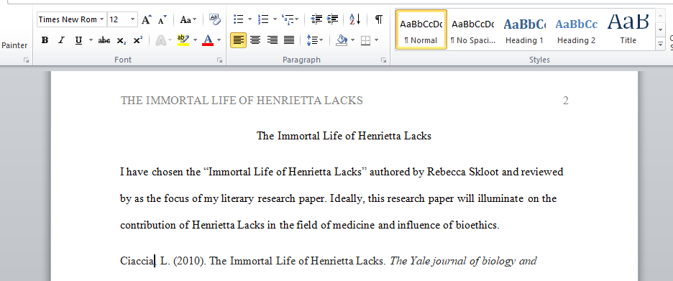Apply the Heading 2 style
Viewport: 673px width, 281px height.
pos(576,29)
